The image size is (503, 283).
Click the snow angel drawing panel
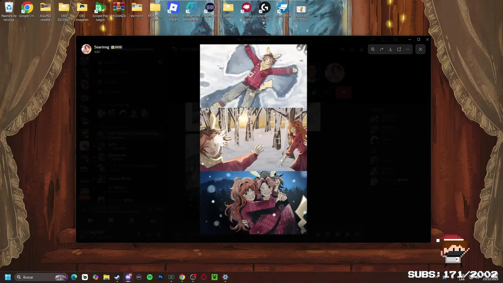click(253, 76)
